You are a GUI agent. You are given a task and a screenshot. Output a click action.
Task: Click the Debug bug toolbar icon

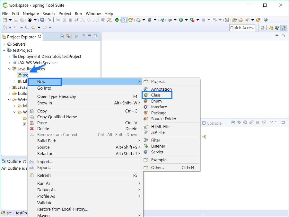click(x=170, y=20)
